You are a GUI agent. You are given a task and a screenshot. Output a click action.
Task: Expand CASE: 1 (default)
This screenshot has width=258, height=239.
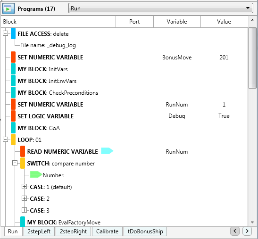pos(24,187)
